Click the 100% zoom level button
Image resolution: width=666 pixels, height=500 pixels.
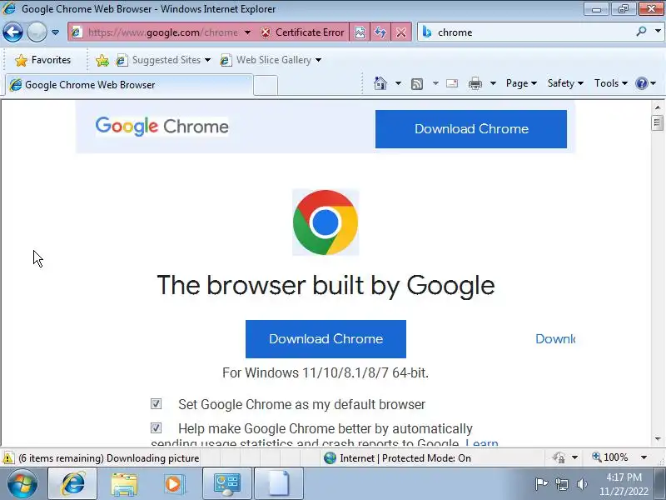point(610,457)
